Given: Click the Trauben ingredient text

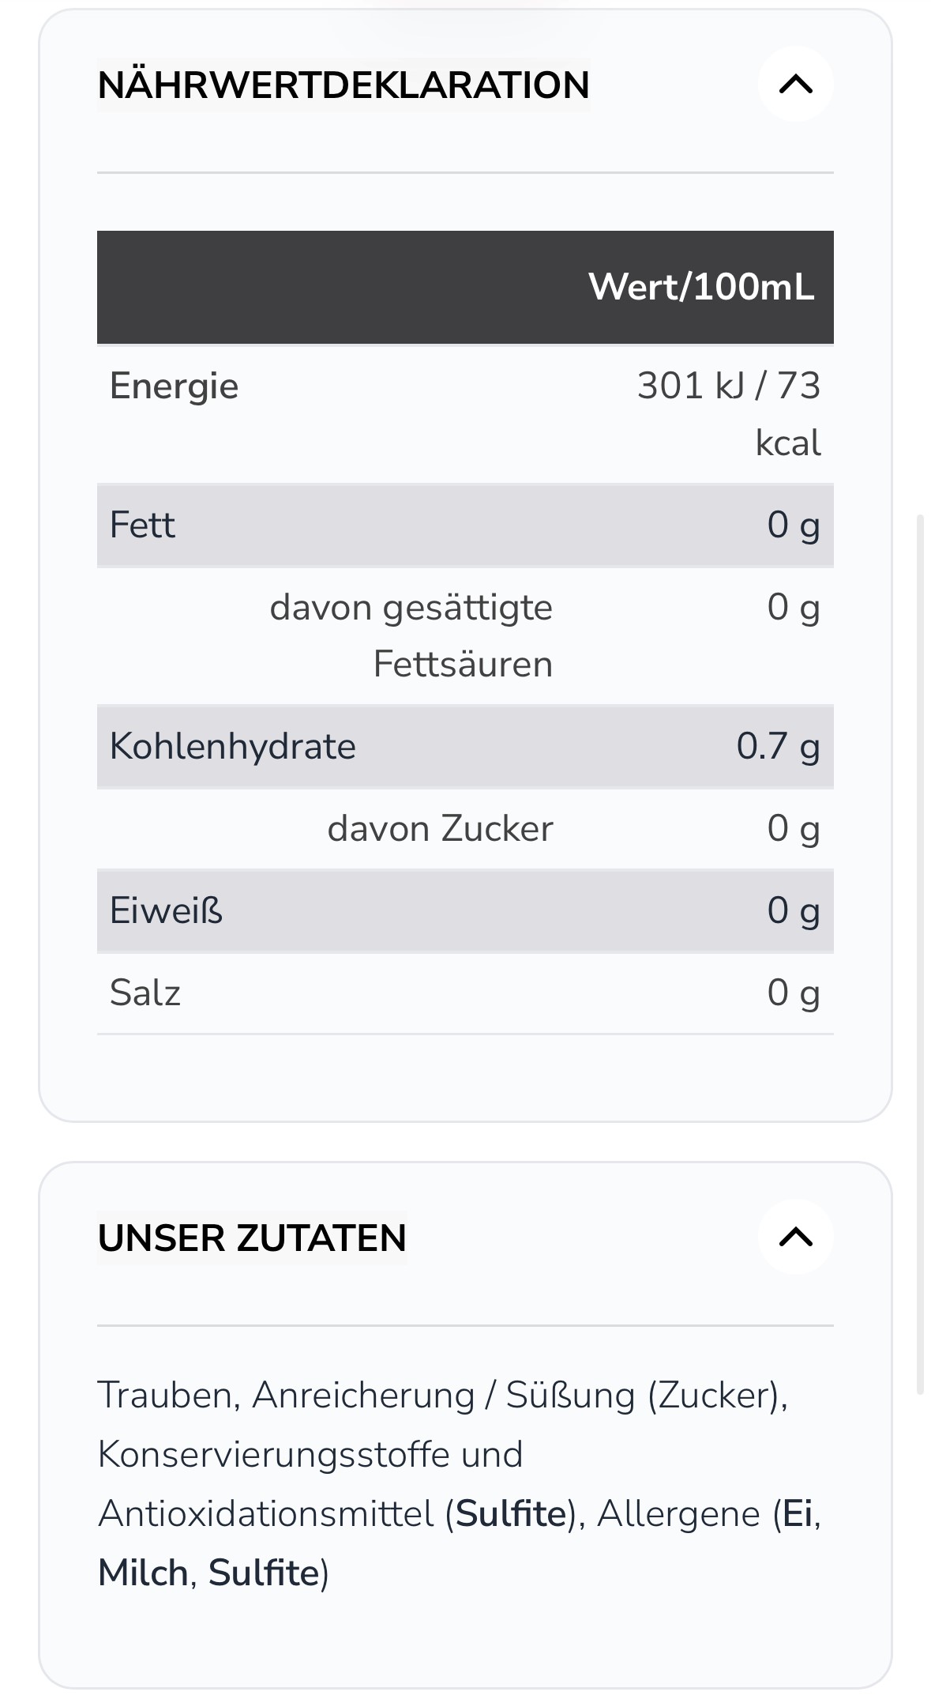Looking at the screenshot, I should (164, 1395).
